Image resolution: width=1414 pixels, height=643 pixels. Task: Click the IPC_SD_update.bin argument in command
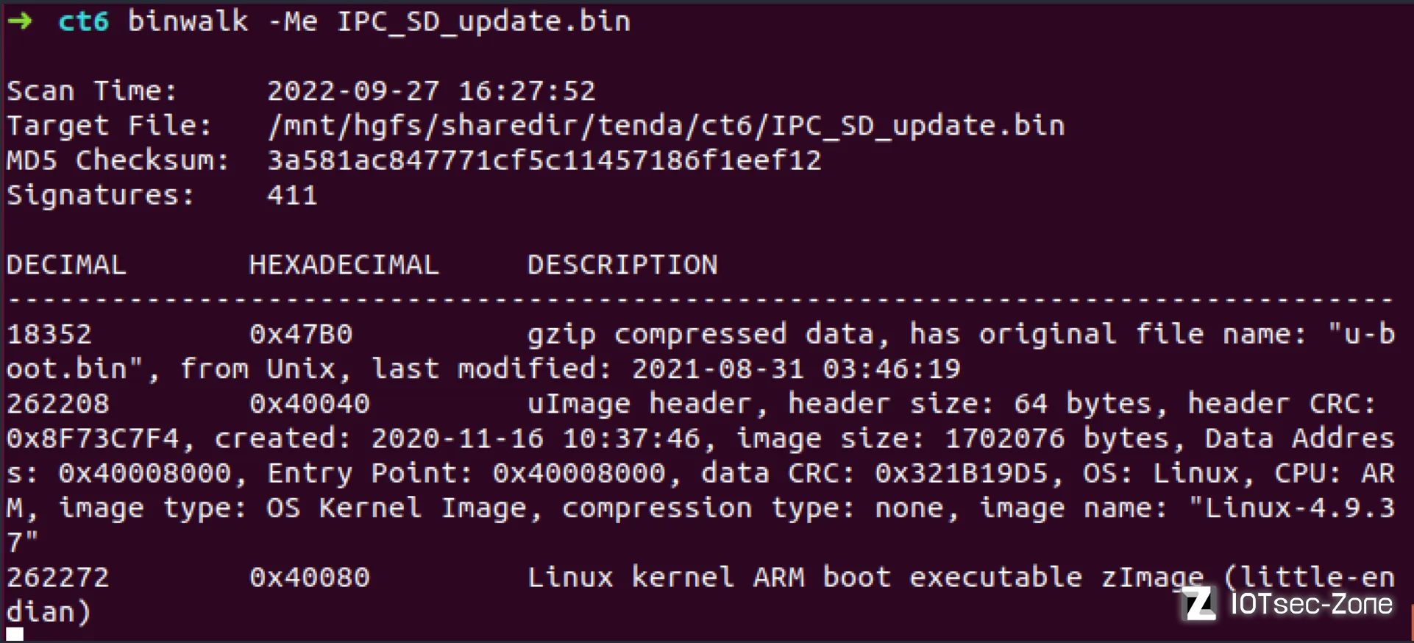point(483,23)
